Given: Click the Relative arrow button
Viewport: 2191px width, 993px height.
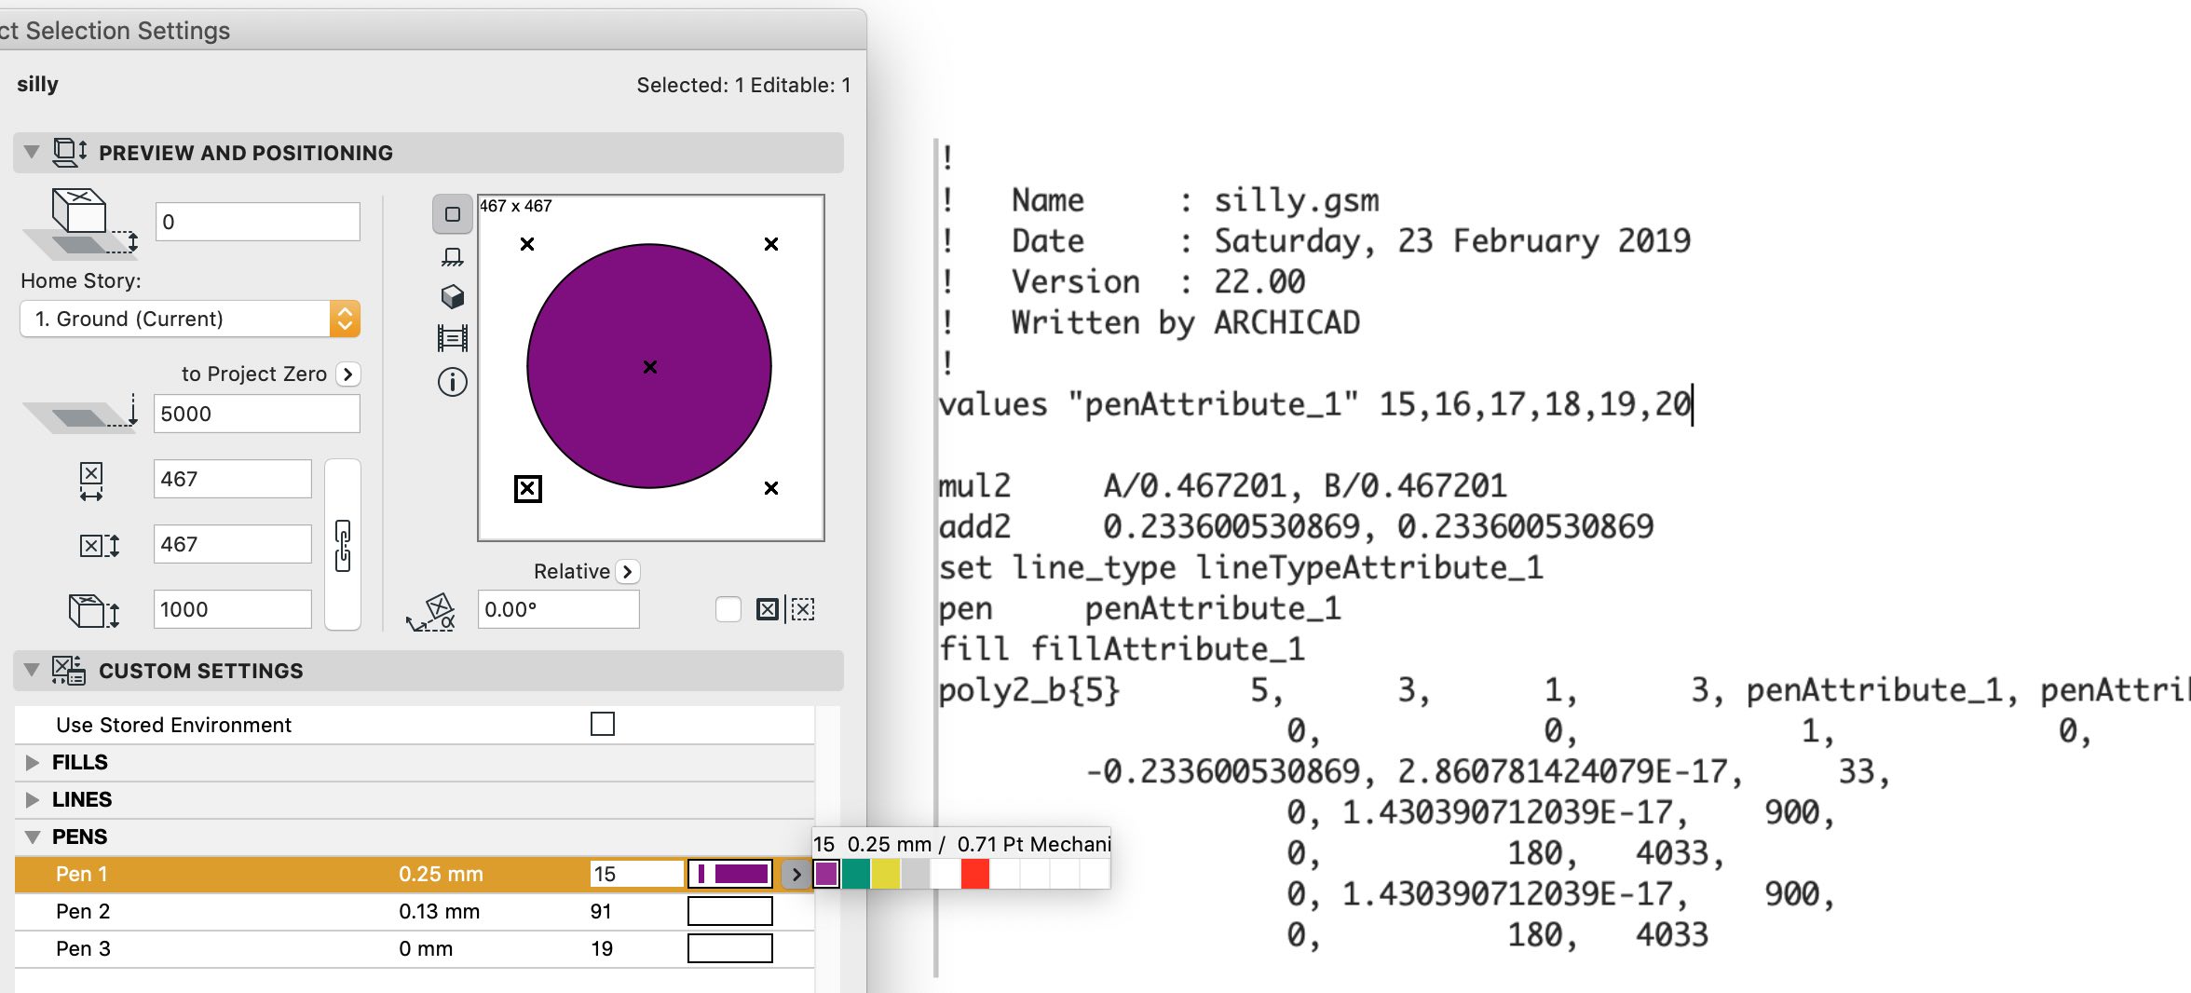Looking at the screenshot, I should (628, 571).
